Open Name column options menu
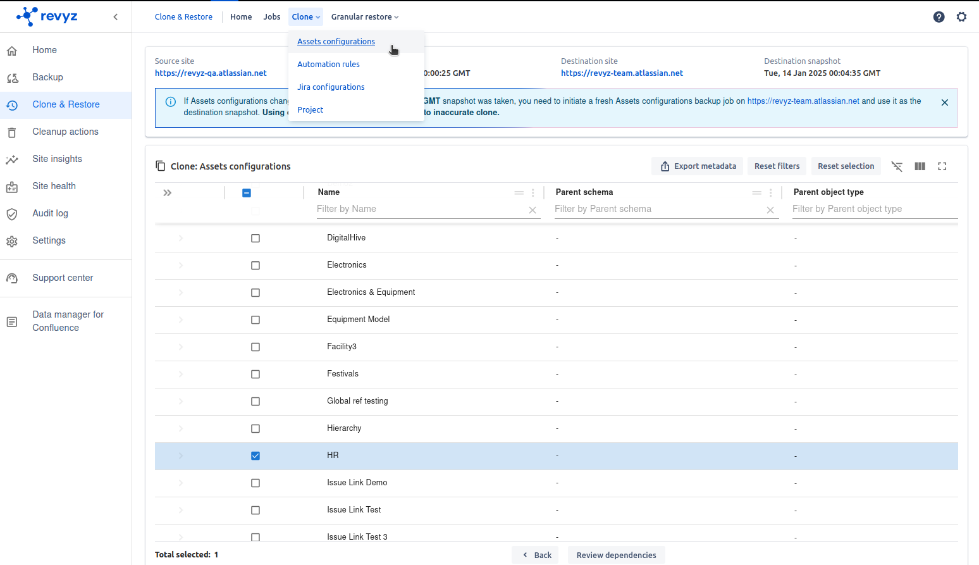 point(533,193)
